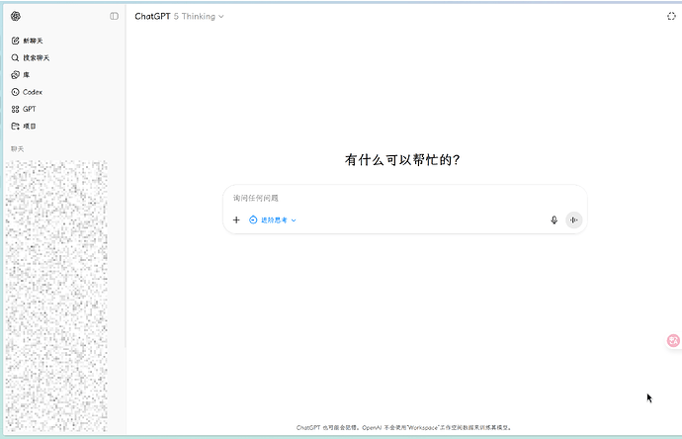This screenshot has height=439, width=682.
Task: Click the microphone dictation icon
Action: (554, 220)
